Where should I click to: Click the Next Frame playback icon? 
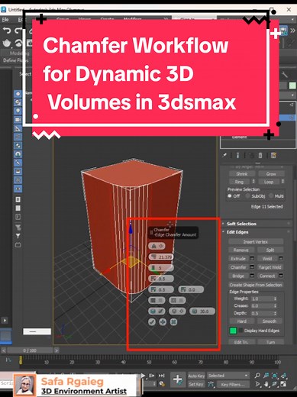point(152,376)
